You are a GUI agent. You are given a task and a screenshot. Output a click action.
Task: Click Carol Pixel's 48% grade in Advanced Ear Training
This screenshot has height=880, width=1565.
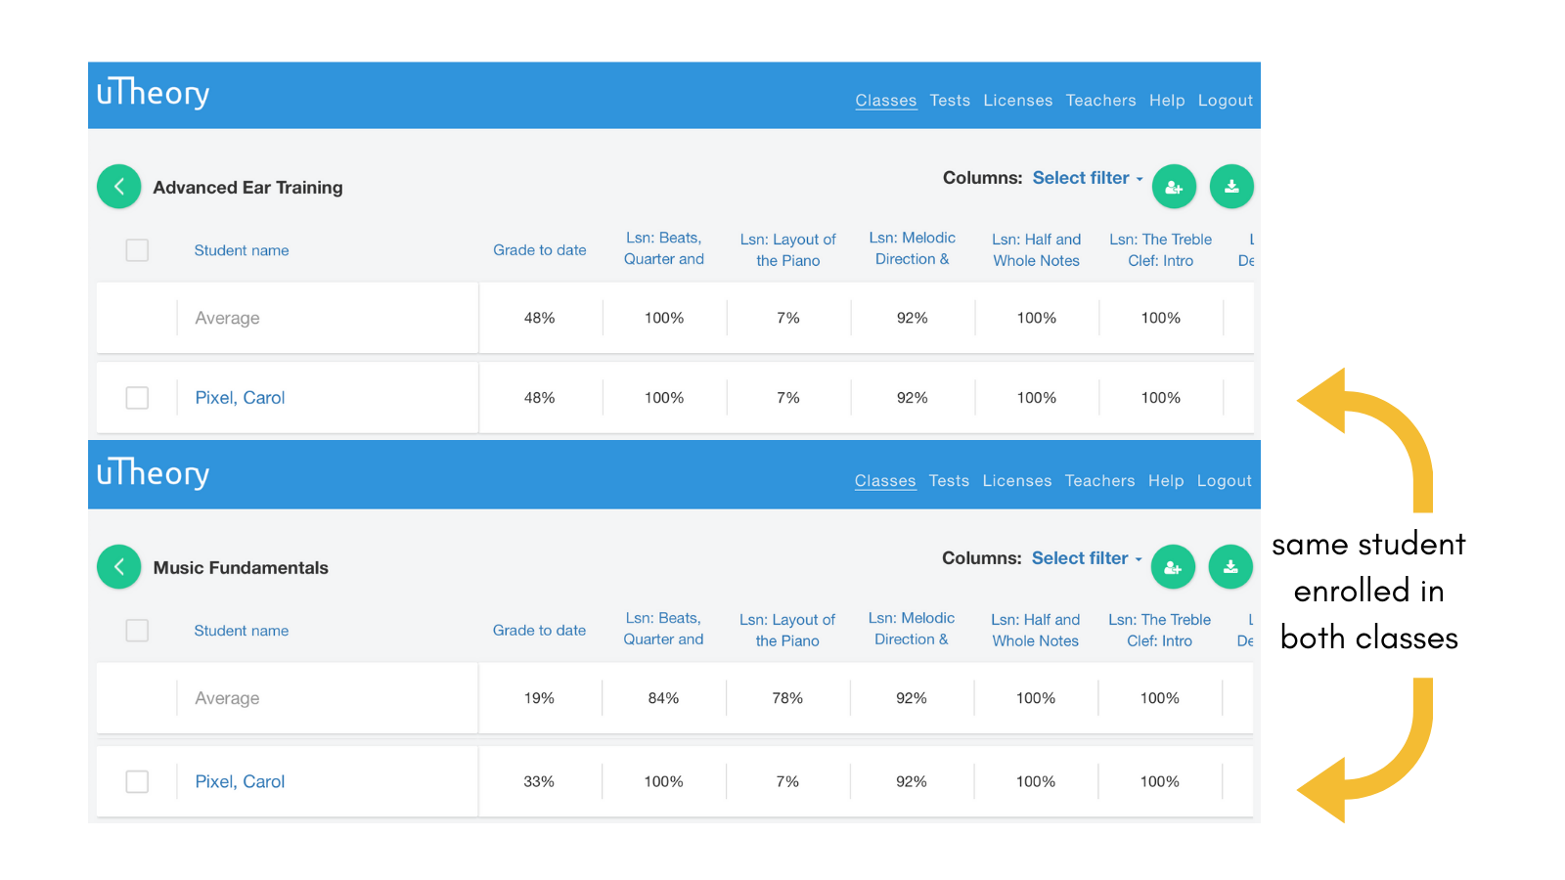(x=540, y=398)
